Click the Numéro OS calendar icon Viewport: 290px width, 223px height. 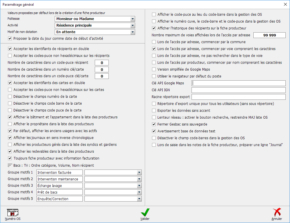13,212
